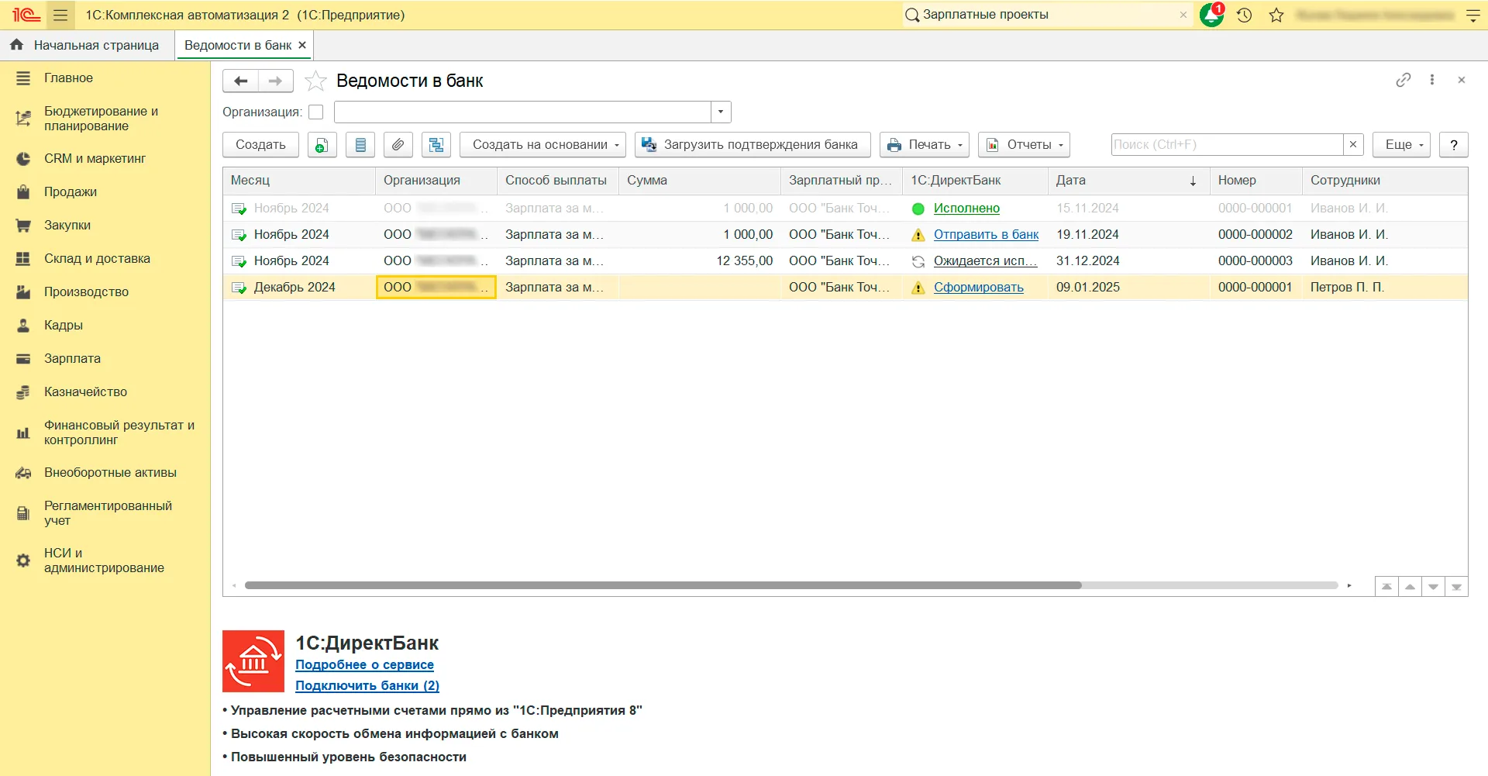Enable the Организация filter checkbox
The height and width of the screenshot is (776, 1488).
(x=315, y=112)
